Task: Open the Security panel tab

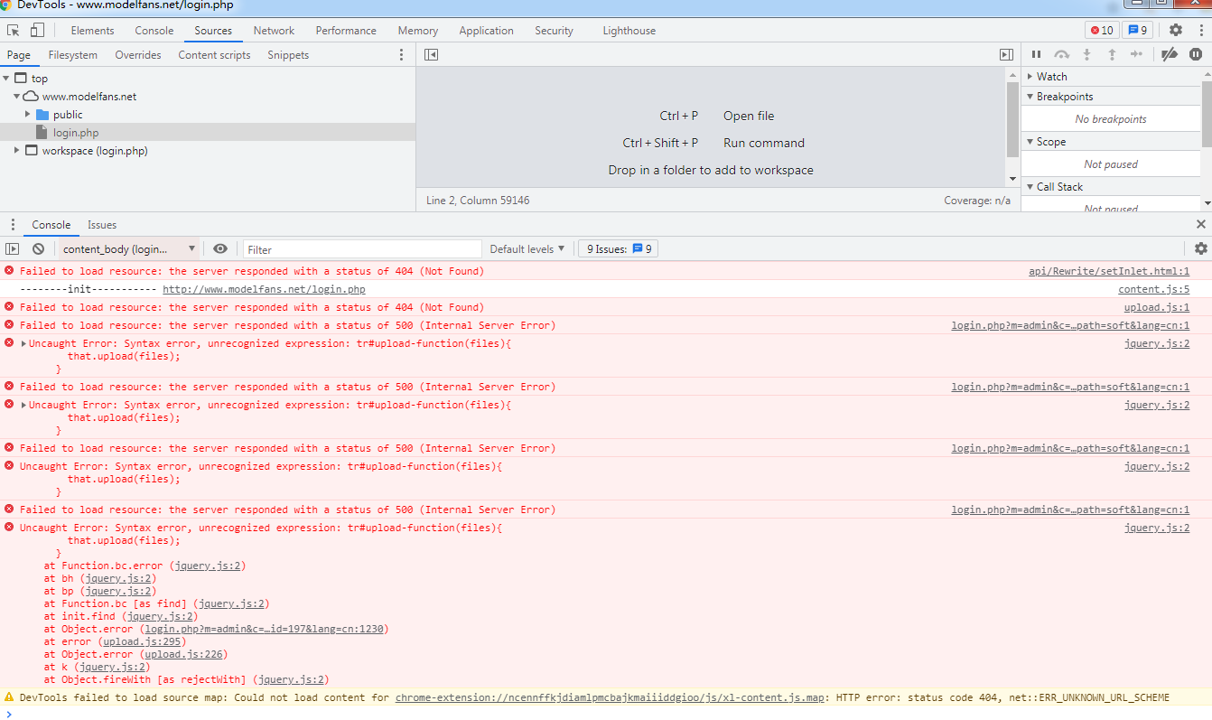Action: pyautogui.click(x=554, y=30)
